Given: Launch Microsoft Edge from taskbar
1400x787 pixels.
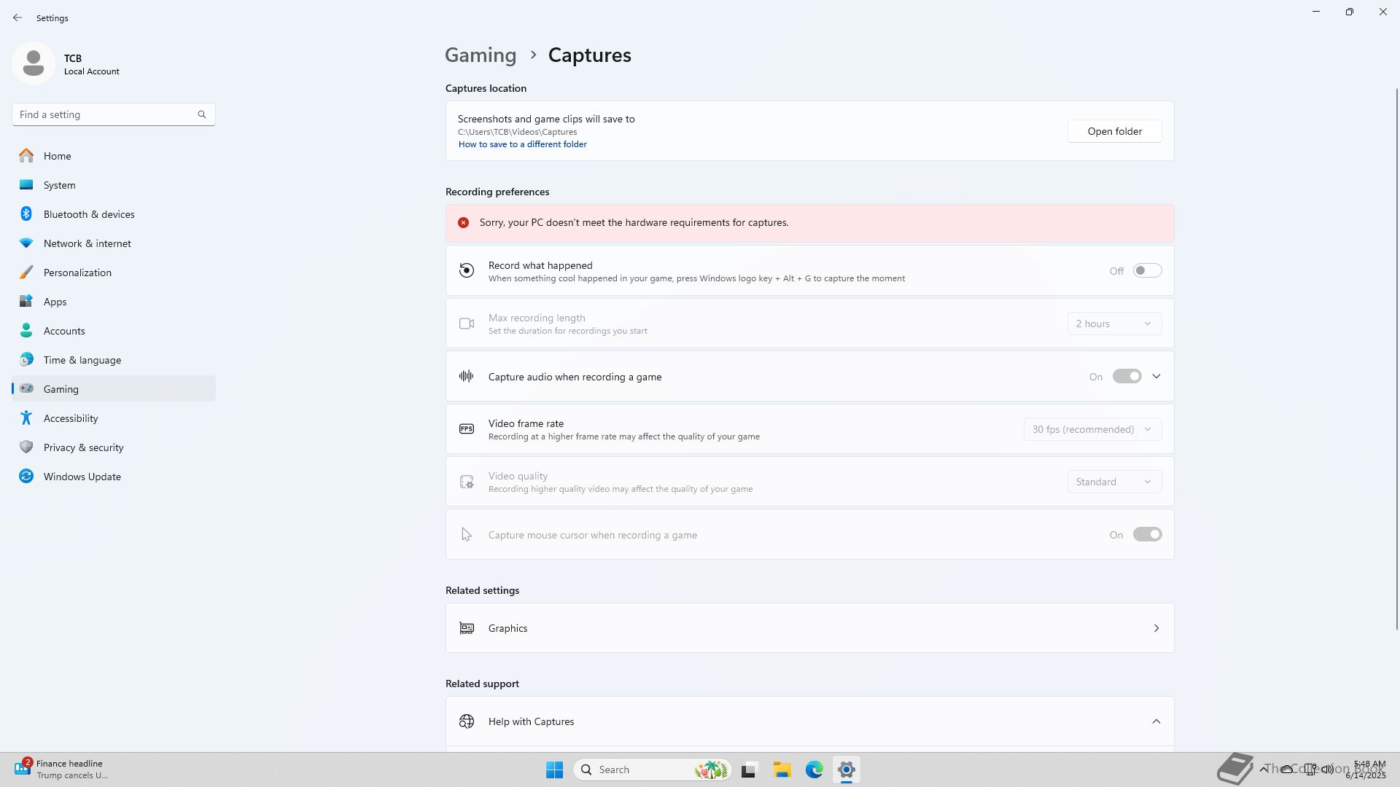Looking at the screenshot, I should coord(814,770).
